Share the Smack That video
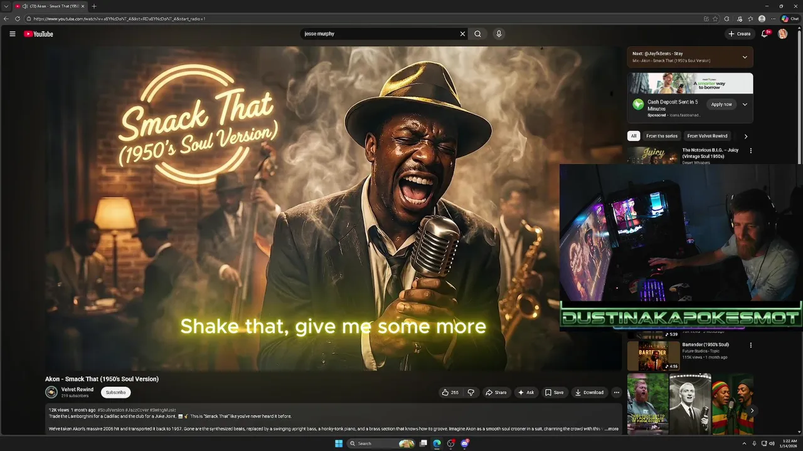 point(496,393)
